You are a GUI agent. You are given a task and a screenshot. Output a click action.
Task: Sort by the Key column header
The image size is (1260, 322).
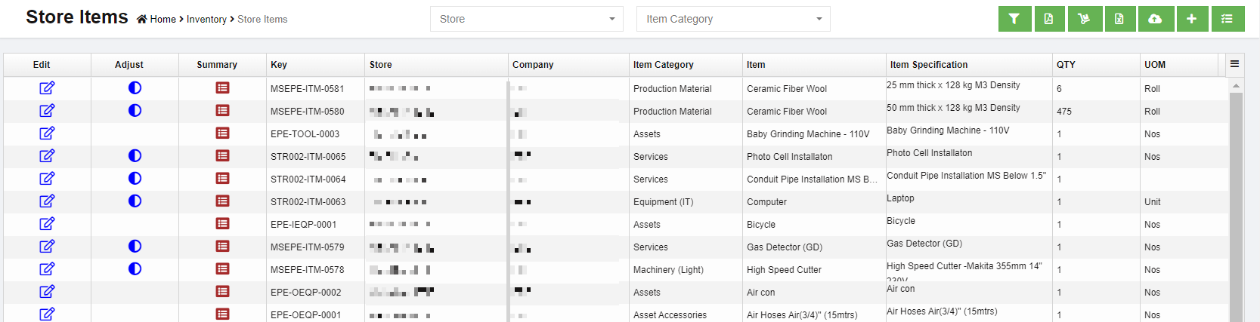click(279, 65)
